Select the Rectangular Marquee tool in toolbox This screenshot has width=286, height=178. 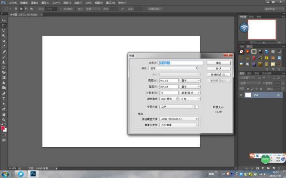[x=4, y=26]
